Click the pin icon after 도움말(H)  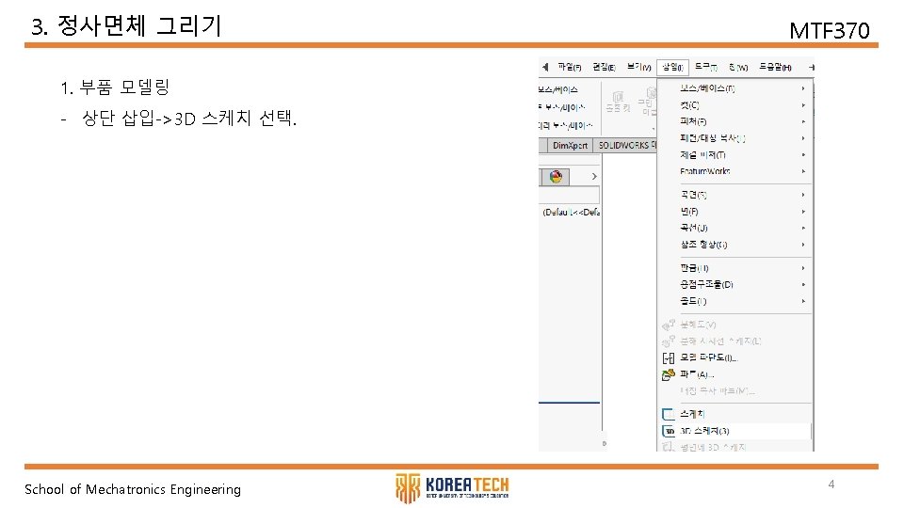[811, 68]
